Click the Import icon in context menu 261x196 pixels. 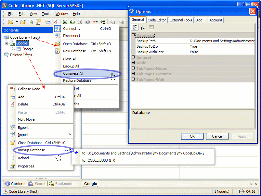[x=12, y=135]
